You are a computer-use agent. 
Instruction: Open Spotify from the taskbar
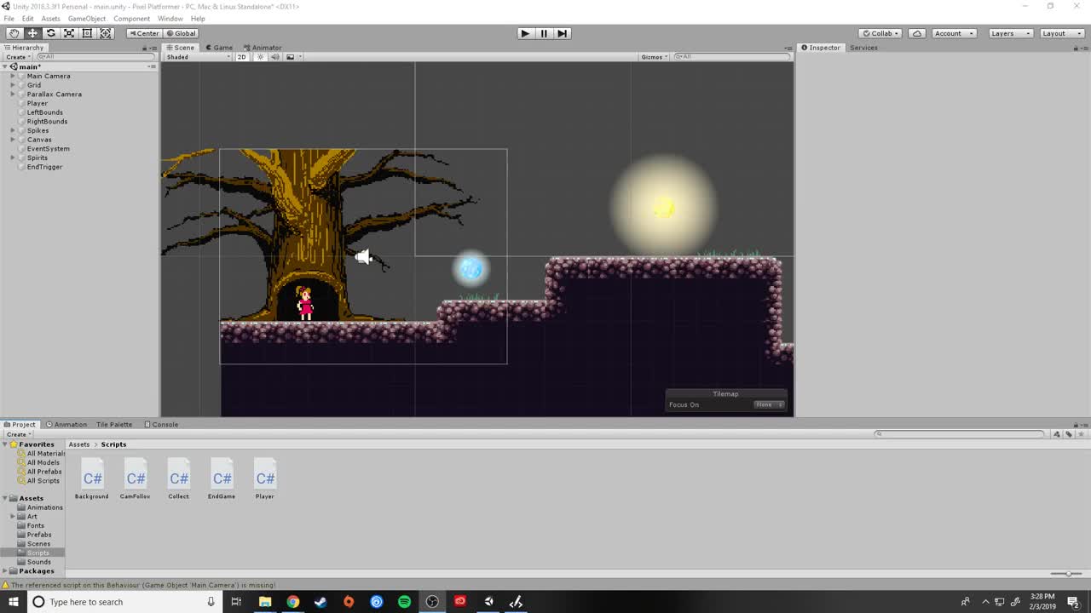coord(404,602)
